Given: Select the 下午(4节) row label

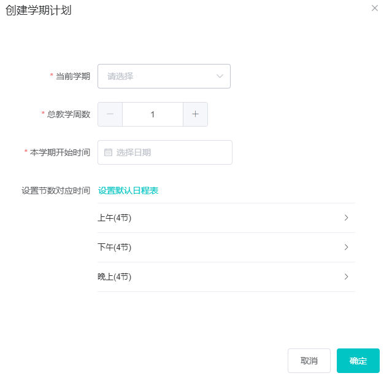Looking at the screenshot, I should (115, 247).
